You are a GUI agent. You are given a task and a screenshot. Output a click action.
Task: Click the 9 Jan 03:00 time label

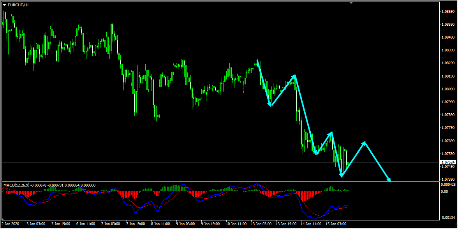pos(186,224)
